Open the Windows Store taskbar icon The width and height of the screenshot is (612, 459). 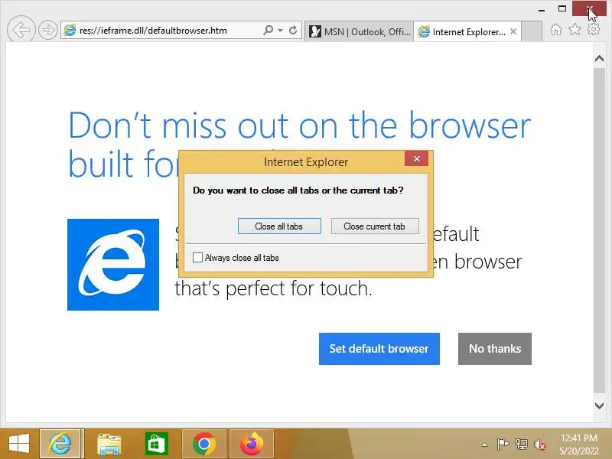[x=157, y=444]
